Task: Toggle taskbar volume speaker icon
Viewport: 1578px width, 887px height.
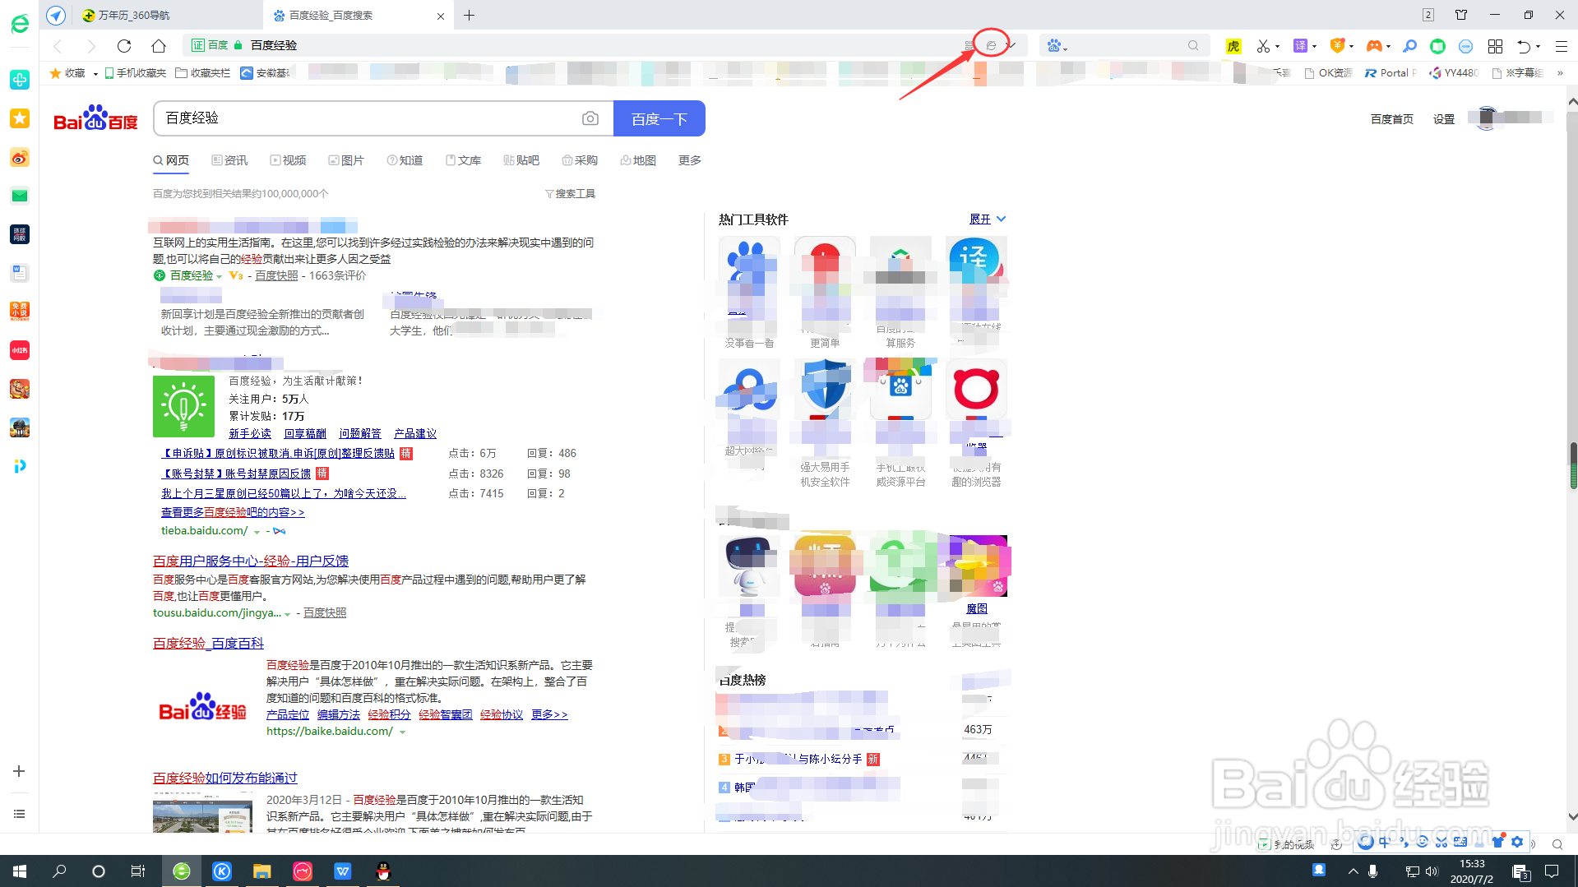Action: pos(1432,871)
